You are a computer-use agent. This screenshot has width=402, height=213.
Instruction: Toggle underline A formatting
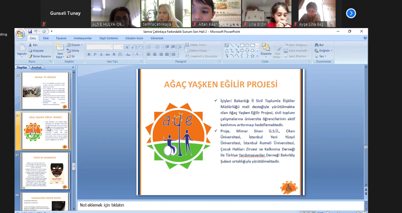101,54
